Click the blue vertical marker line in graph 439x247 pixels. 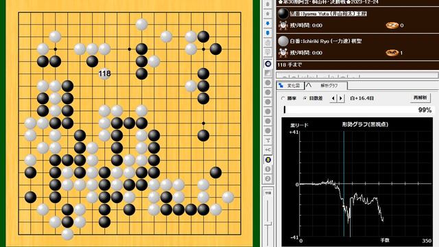click(x=344, y=183)
